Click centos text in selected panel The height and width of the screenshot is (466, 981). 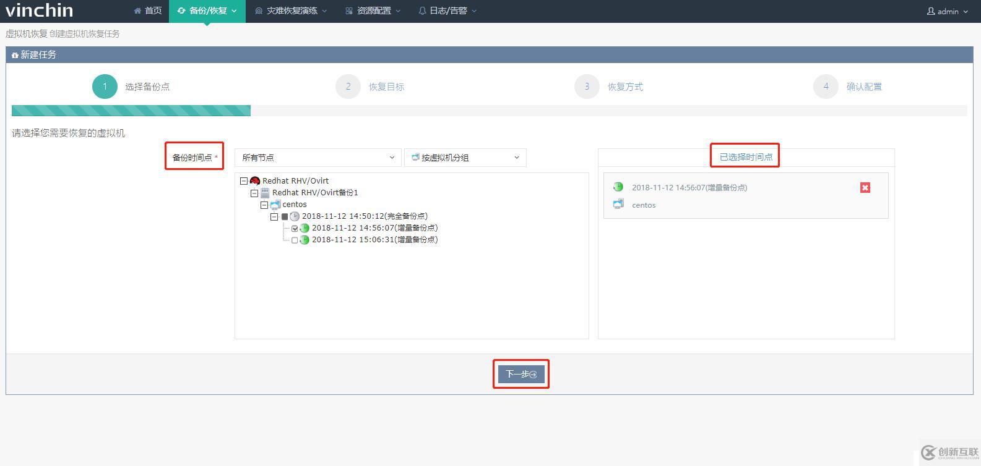[x=644, y=205]
